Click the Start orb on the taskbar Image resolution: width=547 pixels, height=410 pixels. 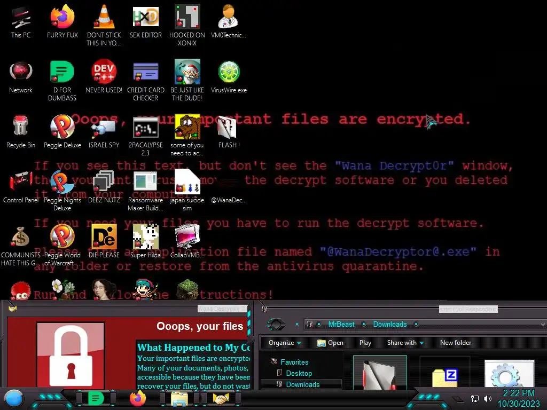point(14,399)
